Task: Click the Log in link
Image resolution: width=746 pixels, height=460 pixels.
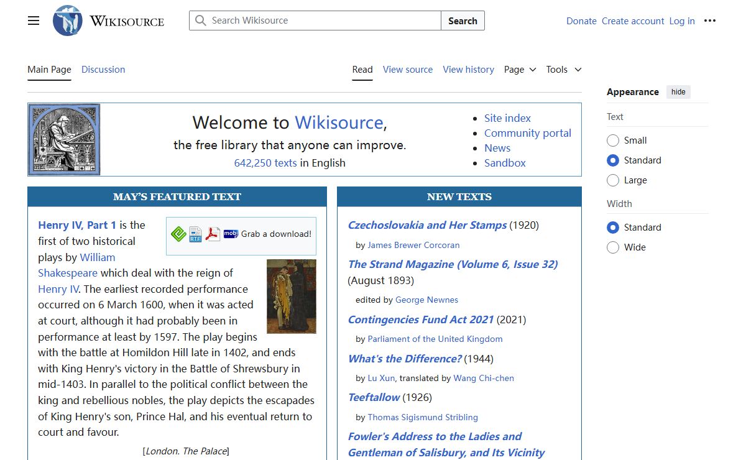Action: pos(682,21)
